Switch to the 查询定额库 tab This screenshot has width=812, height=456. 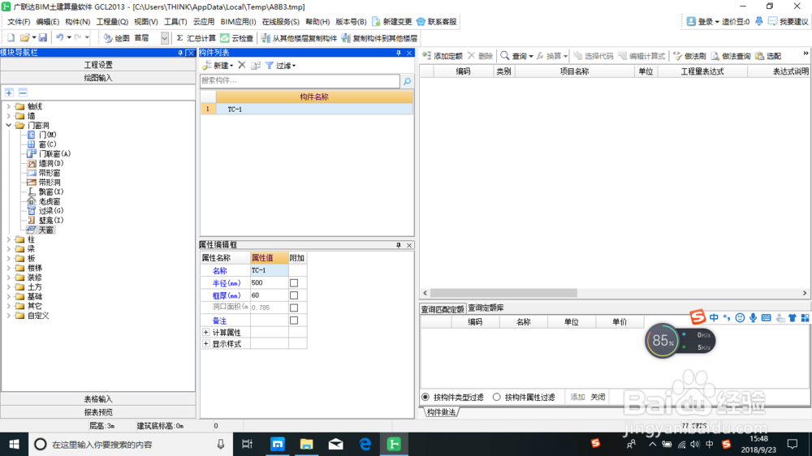click(x=486, y=308)
